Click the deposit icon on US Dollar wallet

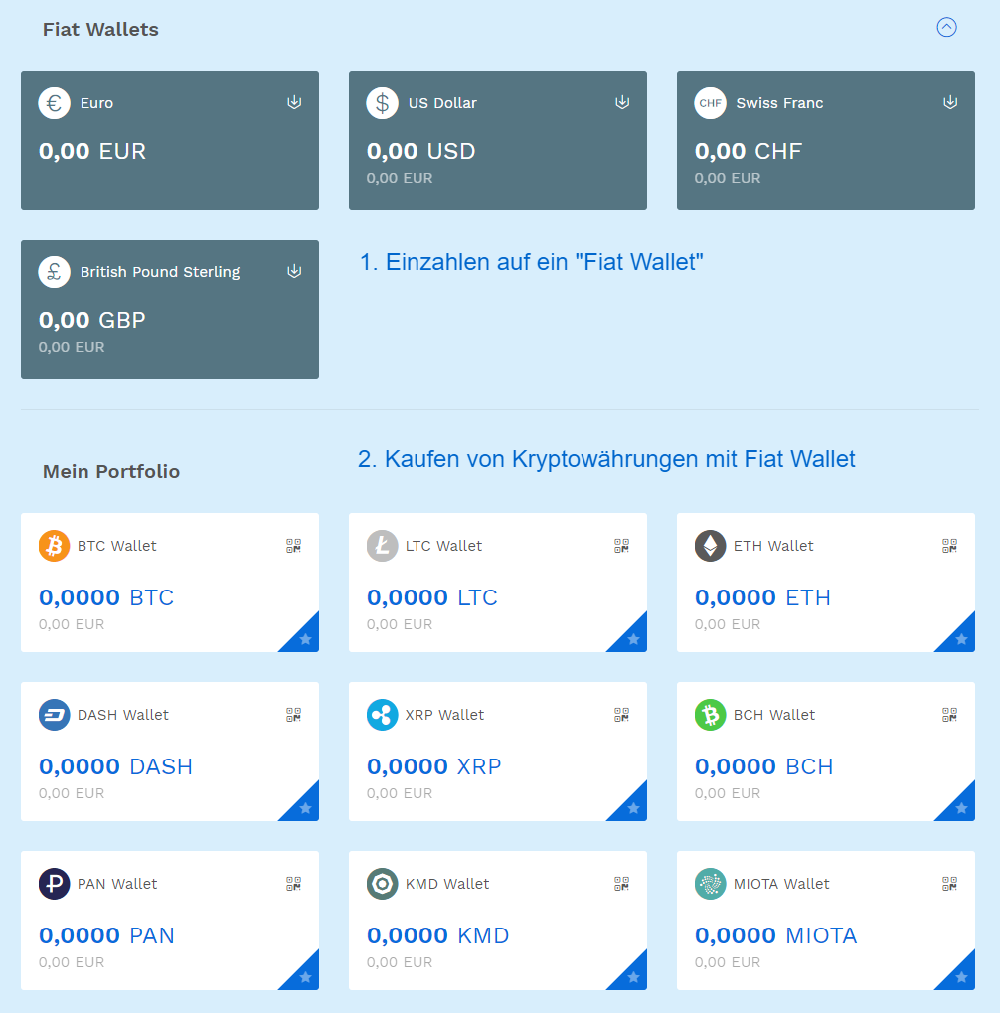(x=622, y=102)
